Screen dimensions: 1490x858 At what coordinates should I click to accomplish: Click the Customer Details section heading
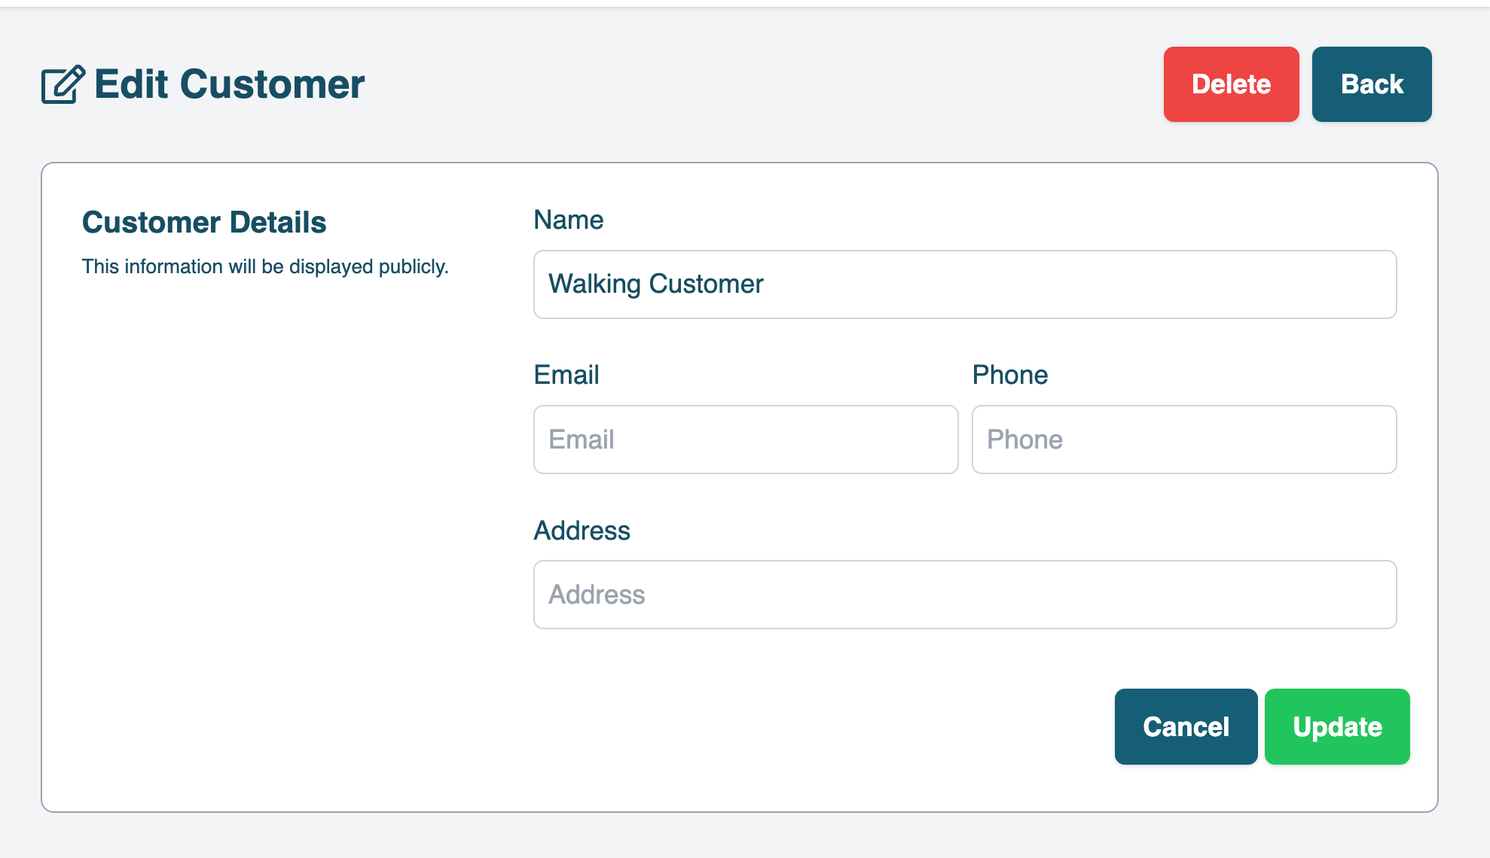pos(204,223)
